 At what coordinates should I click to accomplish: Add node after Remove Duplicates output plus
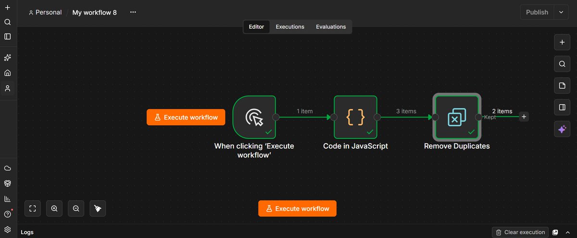click(524, 117)
